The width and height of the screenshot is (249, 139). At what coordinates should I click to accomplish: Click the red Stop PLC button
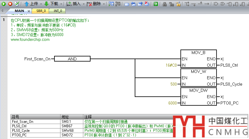10,4
